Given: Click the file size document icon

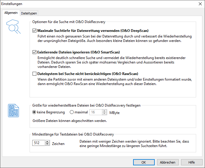Looking at the screenshot, I should (x=13, y=111).
